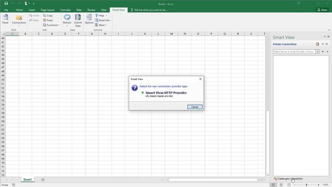
Task: Expand the panel's double-chevron options
Action: coord(327,44)
